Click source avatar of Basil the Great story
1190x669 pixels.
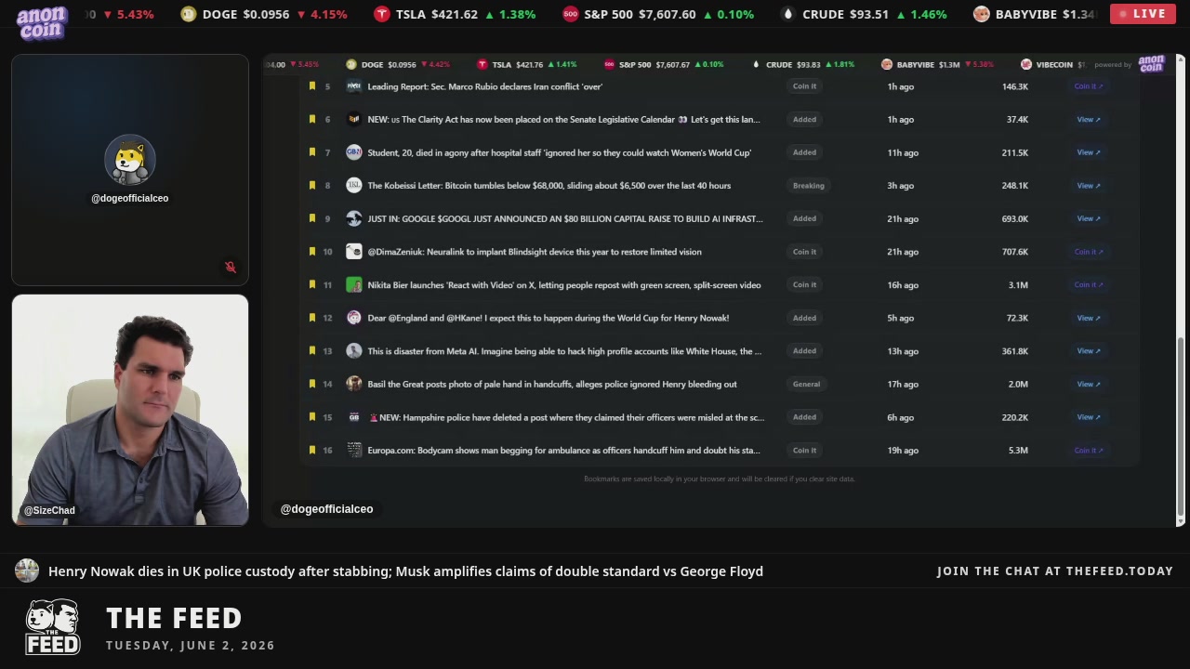(x=354, y=384)
